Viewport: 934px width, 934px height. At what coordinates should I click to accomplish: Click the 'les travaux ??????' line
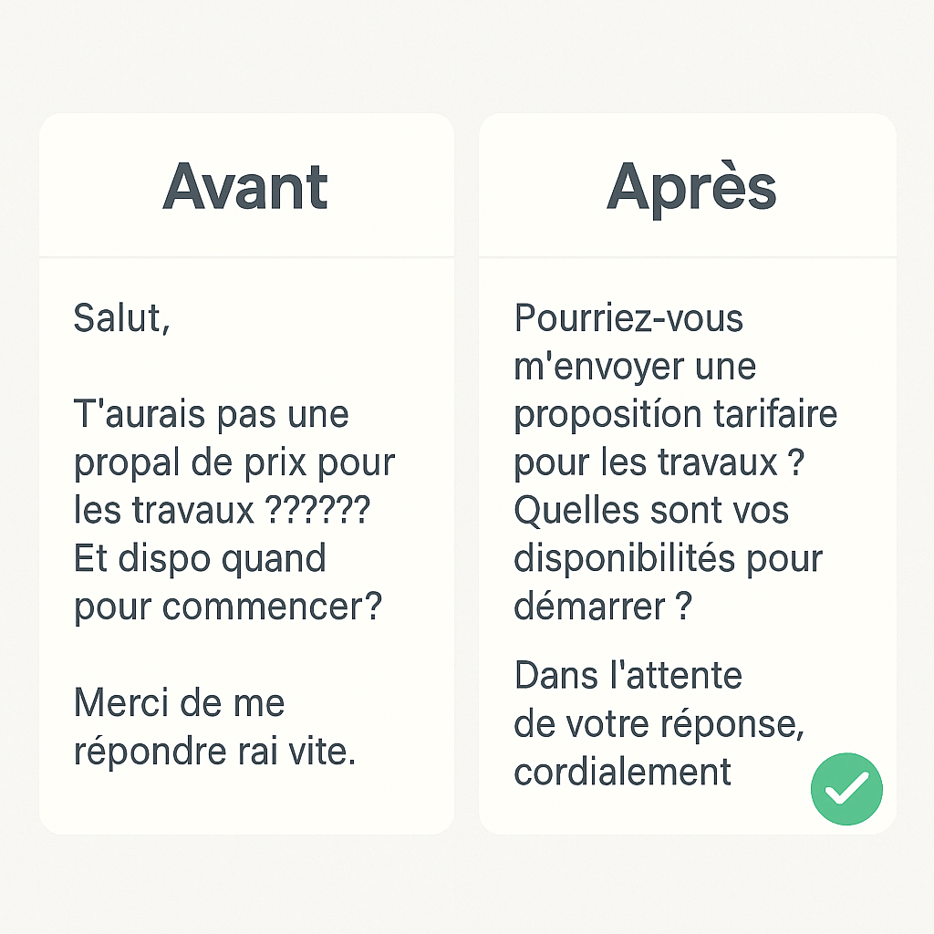click(x=223, y=510)
